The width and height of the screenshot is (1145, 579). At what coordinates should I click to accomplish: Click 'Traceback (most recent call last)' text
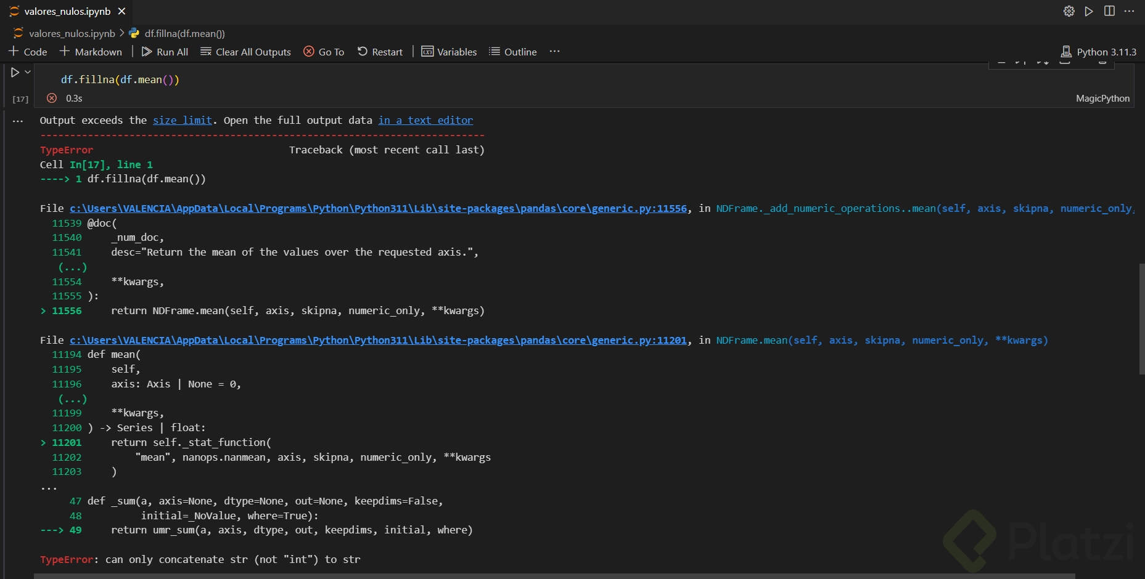coord(387,150)
